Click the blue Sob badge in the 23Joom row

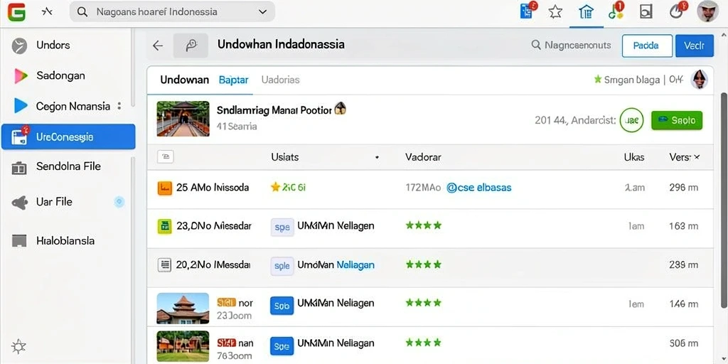point(282,306)
